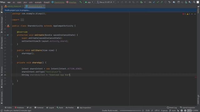
Task: Open the Terminal tool window
Action: click(x=39, y=108)
